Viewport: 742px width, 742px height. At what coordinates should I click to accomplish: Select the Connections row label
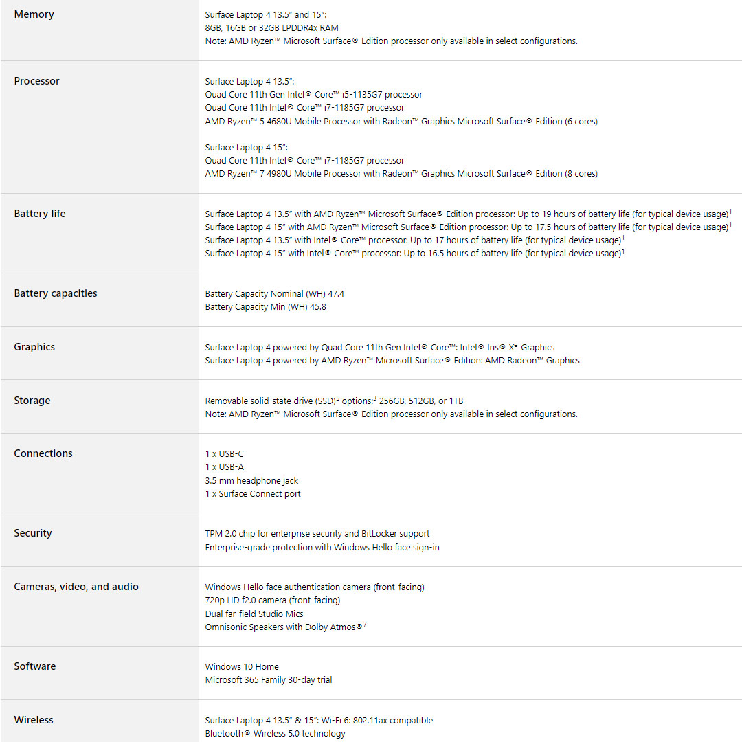pyautogui.click(x=43, y=453)
